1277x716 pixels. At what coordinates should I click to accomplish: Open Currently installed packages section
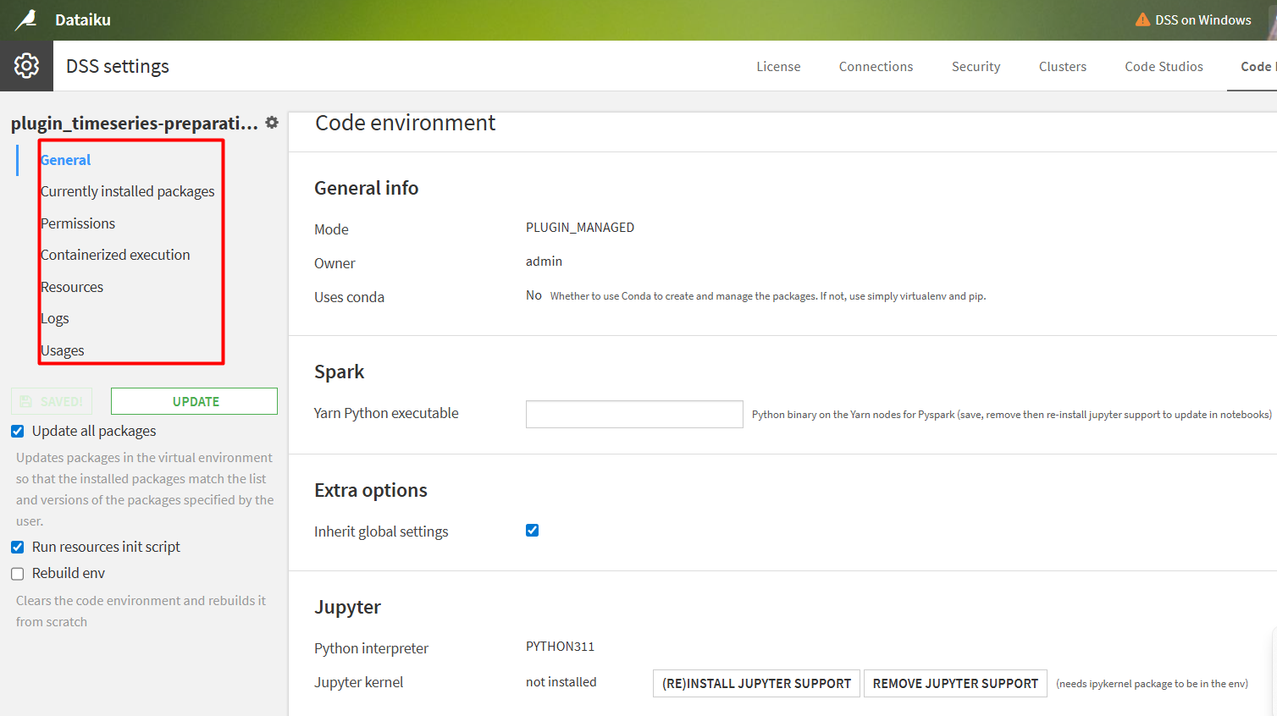[128, 192]
